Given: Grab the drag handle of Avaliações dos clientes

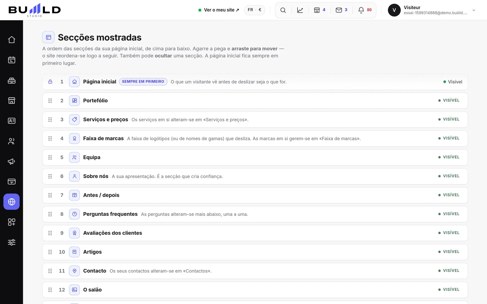Looking at the screenshot, I should point(50,233).
